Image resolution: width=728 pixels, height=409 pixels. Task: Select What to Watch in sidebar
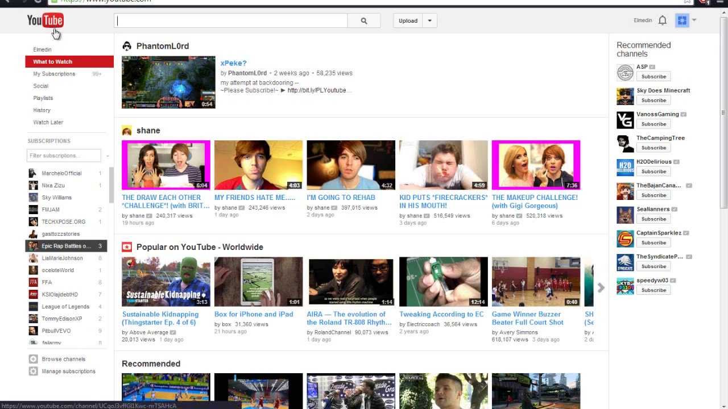click(x=69, y=61)
